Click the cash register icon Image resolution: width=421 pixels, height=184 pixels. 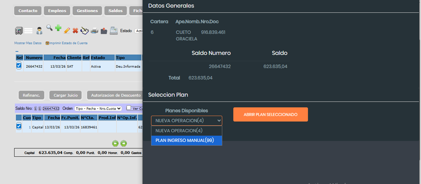click(114, 31)
